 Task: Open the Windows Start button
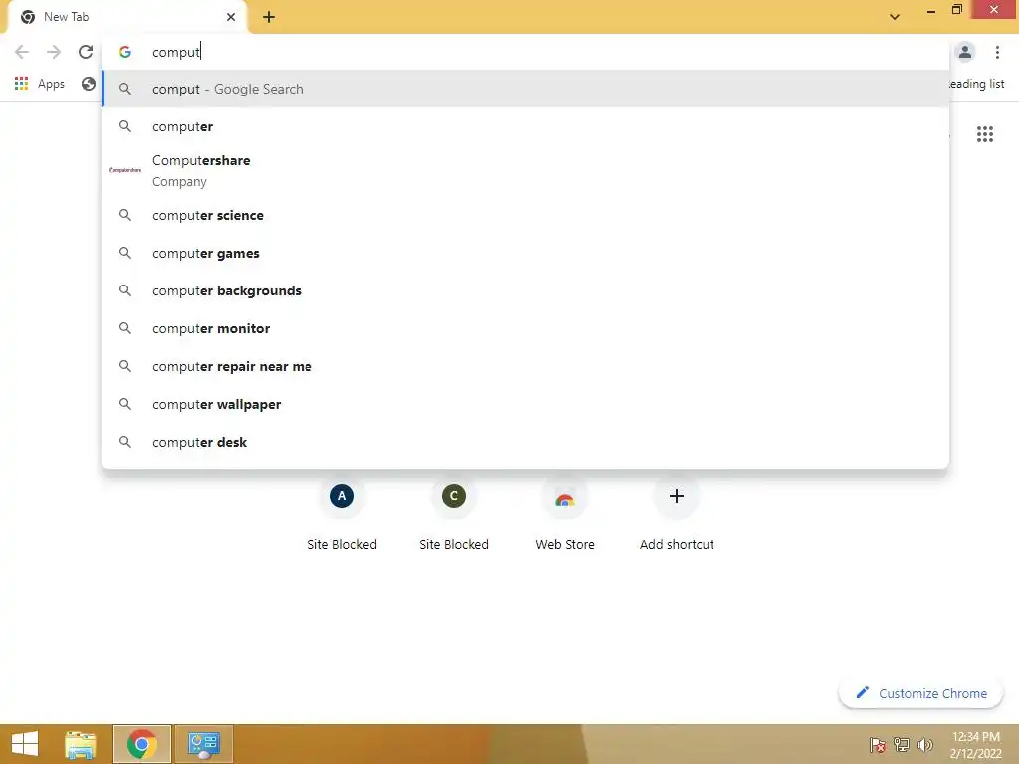pos(25,744)
